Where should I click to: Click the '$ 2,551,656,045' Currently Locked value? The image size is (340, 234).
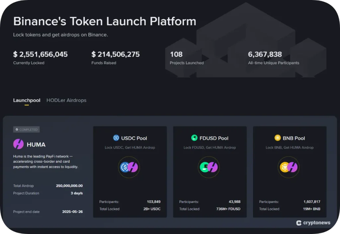tap(40, 54)
